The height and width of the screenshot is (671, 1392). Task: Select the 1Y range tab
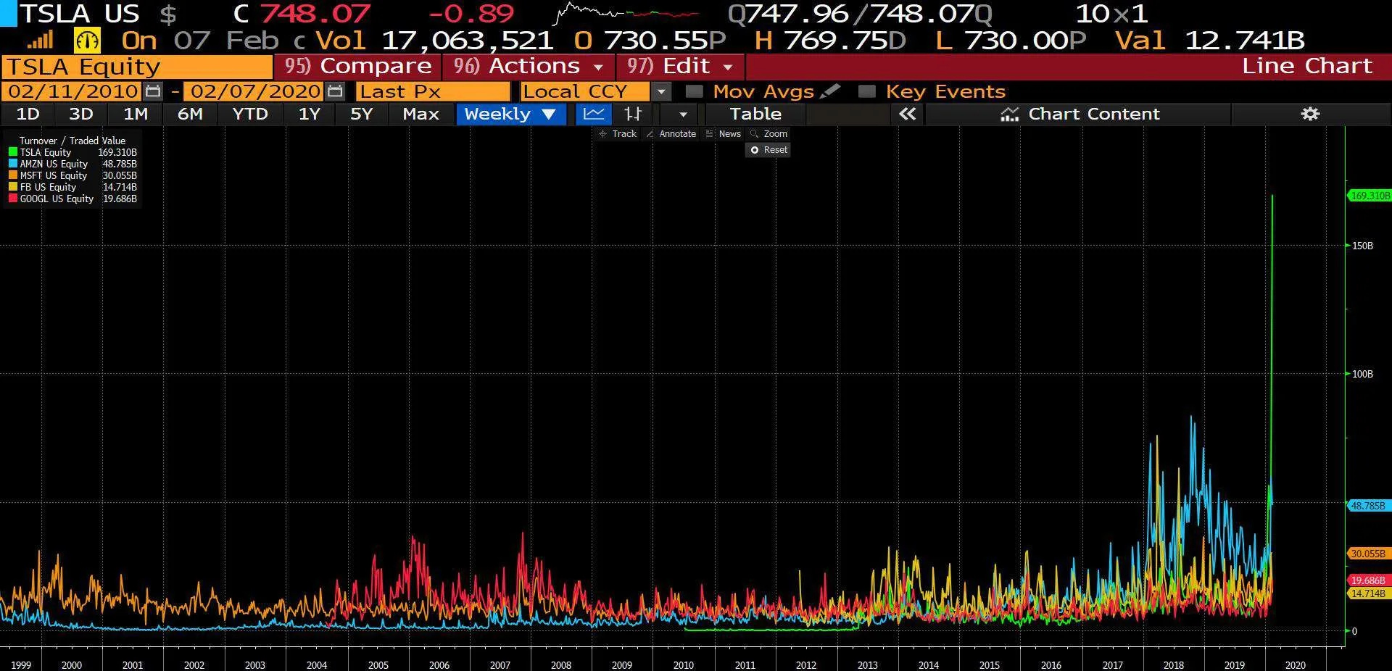(310, 114)
